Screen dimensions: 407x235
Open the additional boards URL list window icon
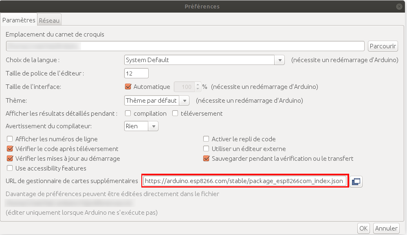tap(356, 181)
